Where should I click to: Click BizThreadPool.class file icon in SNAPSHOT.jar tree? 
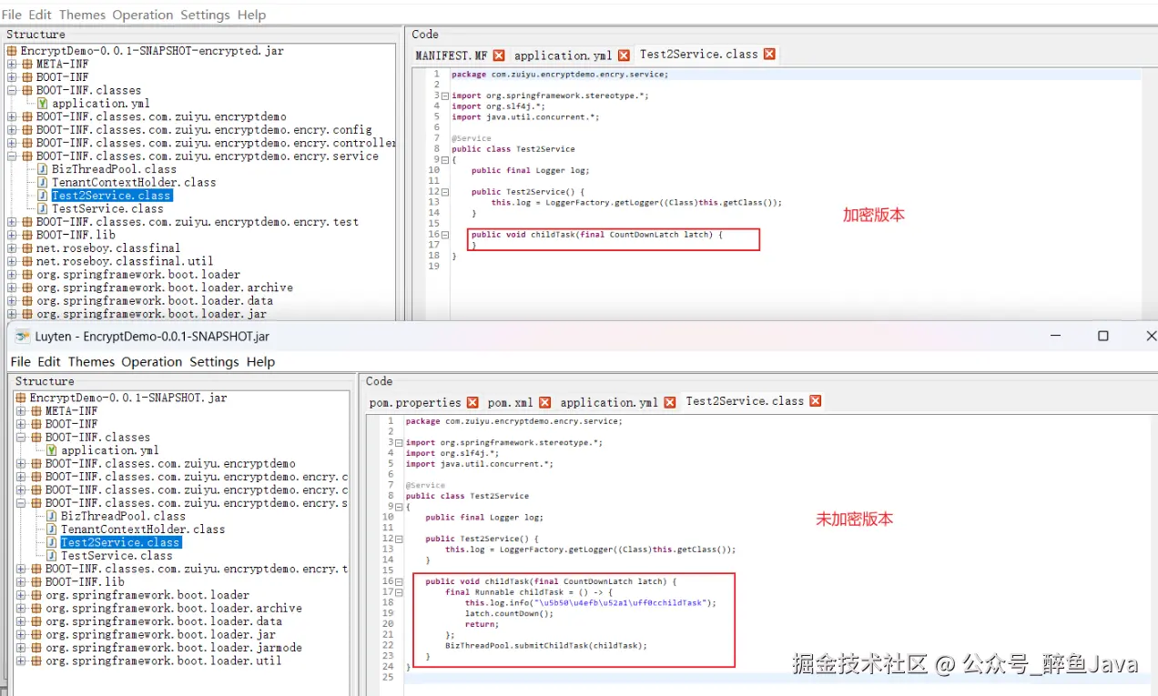click(52, 516)
